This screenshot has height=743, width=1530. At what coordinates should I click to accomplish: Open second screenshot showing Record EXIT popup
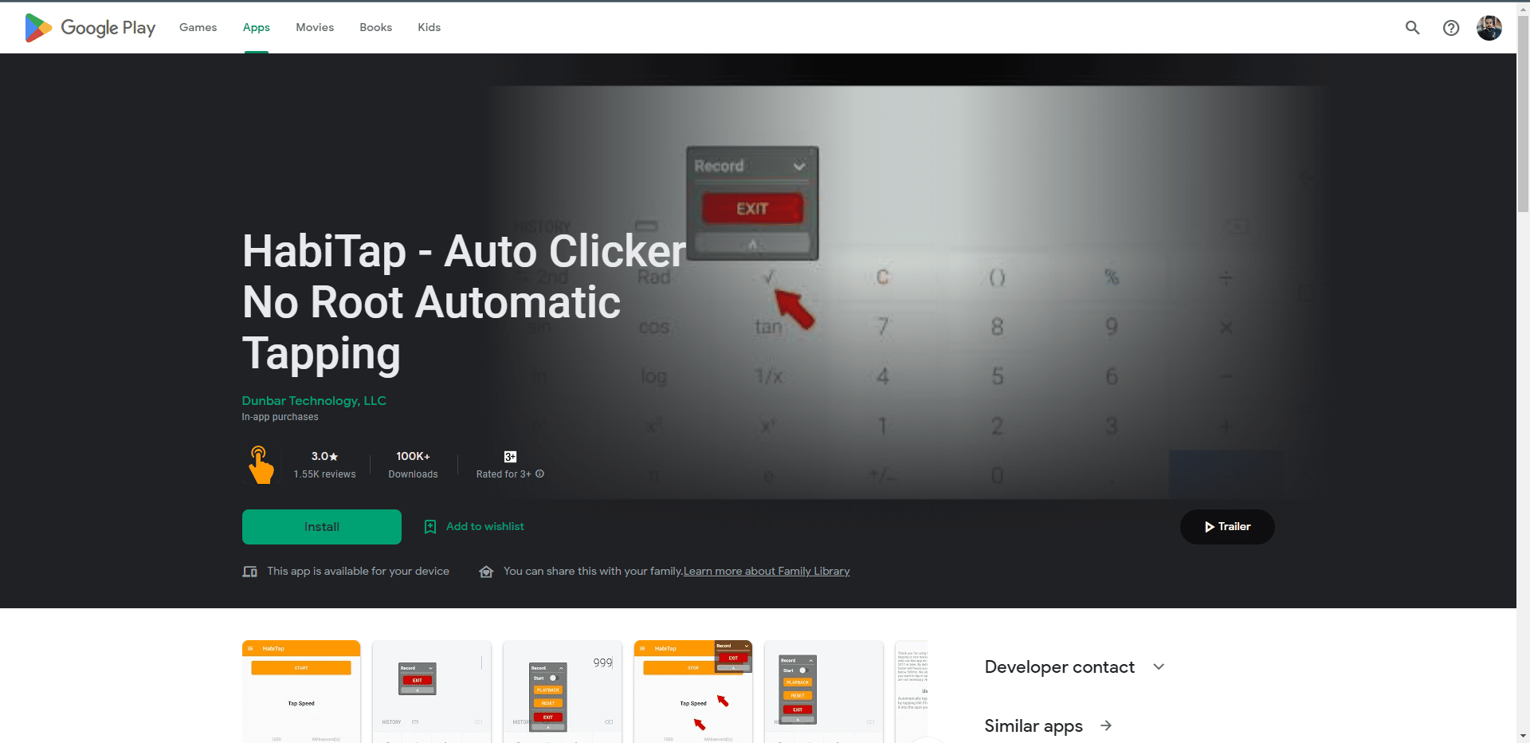(x=432, y=691)
